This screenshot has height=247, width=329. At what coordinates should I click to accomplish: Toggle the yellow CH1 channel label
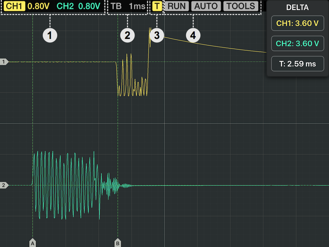(x=15, y=6)
